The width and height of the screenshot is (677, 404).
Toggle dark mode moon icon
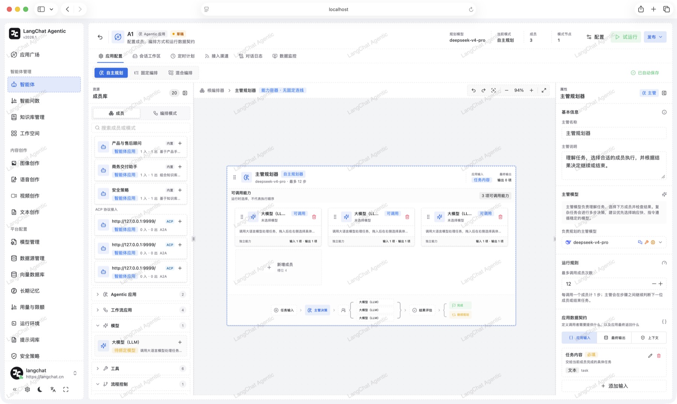tap(40, 389)
